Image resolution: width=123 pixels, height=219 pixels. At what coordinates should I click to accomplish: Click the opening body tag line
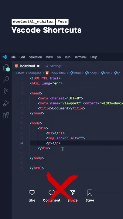(36, 123)
